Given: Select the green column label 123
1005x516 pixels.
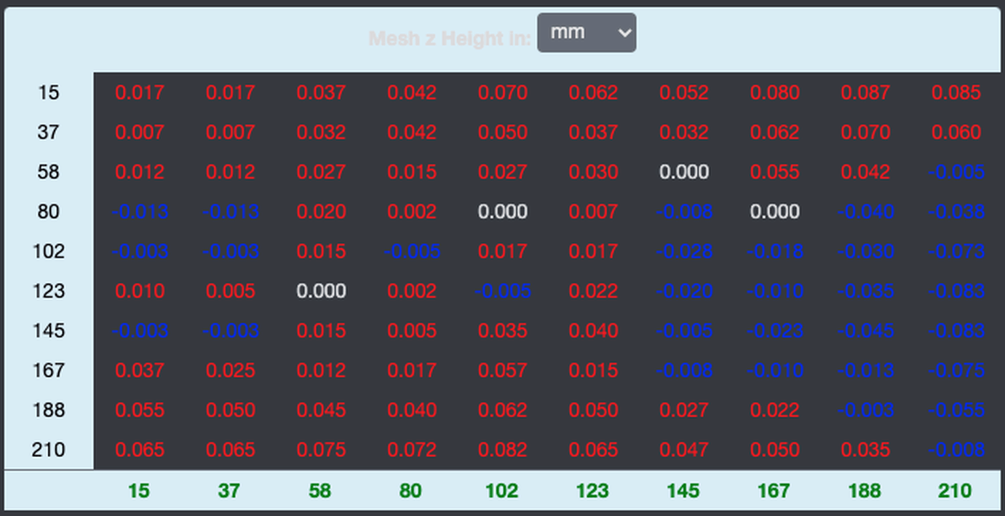Looking at the screenshot, I should tap(592, 491).
